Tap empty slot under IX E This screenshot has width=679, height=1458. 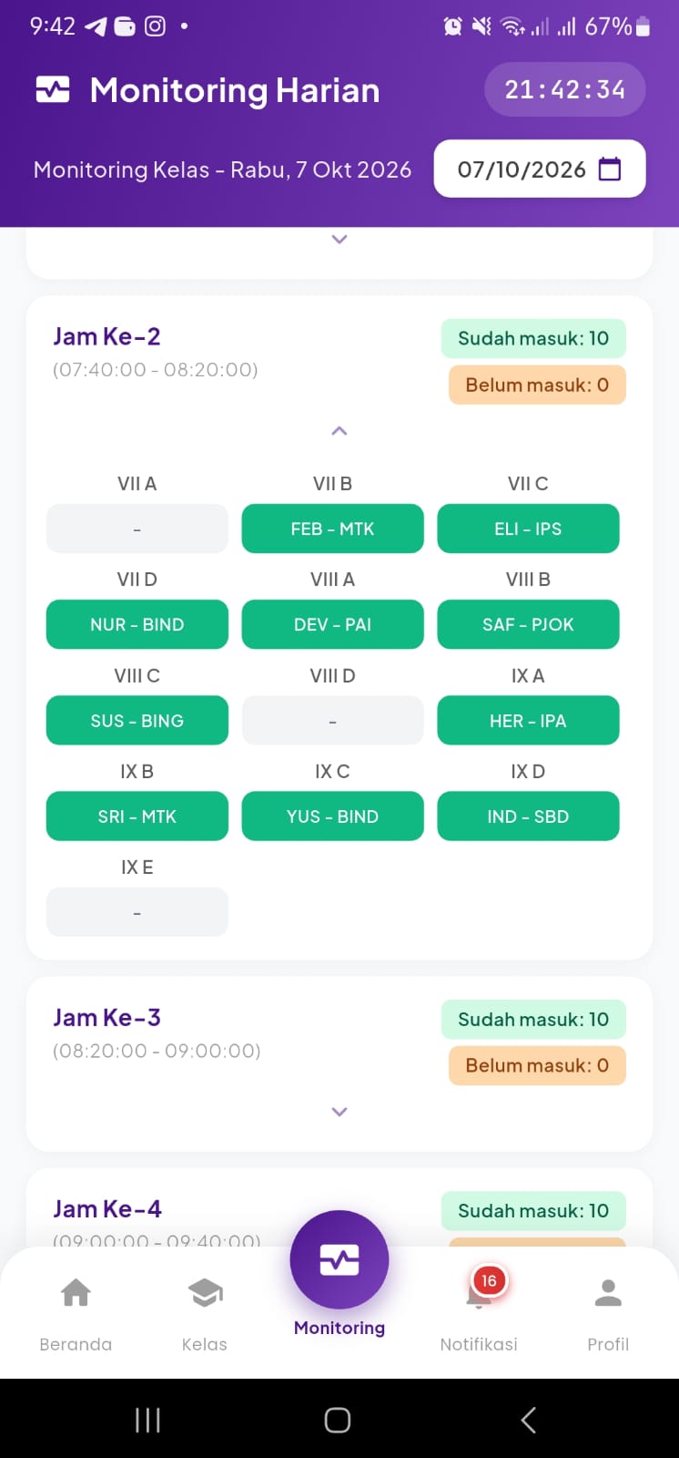(137, 912)
